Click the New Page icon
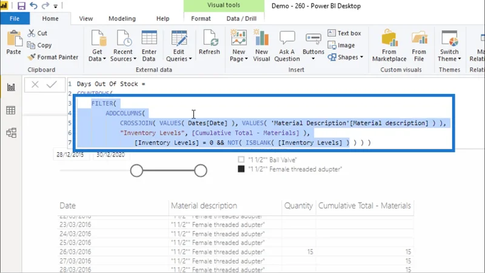The width and height of the screenshot is (485, 273). point(238,38)
